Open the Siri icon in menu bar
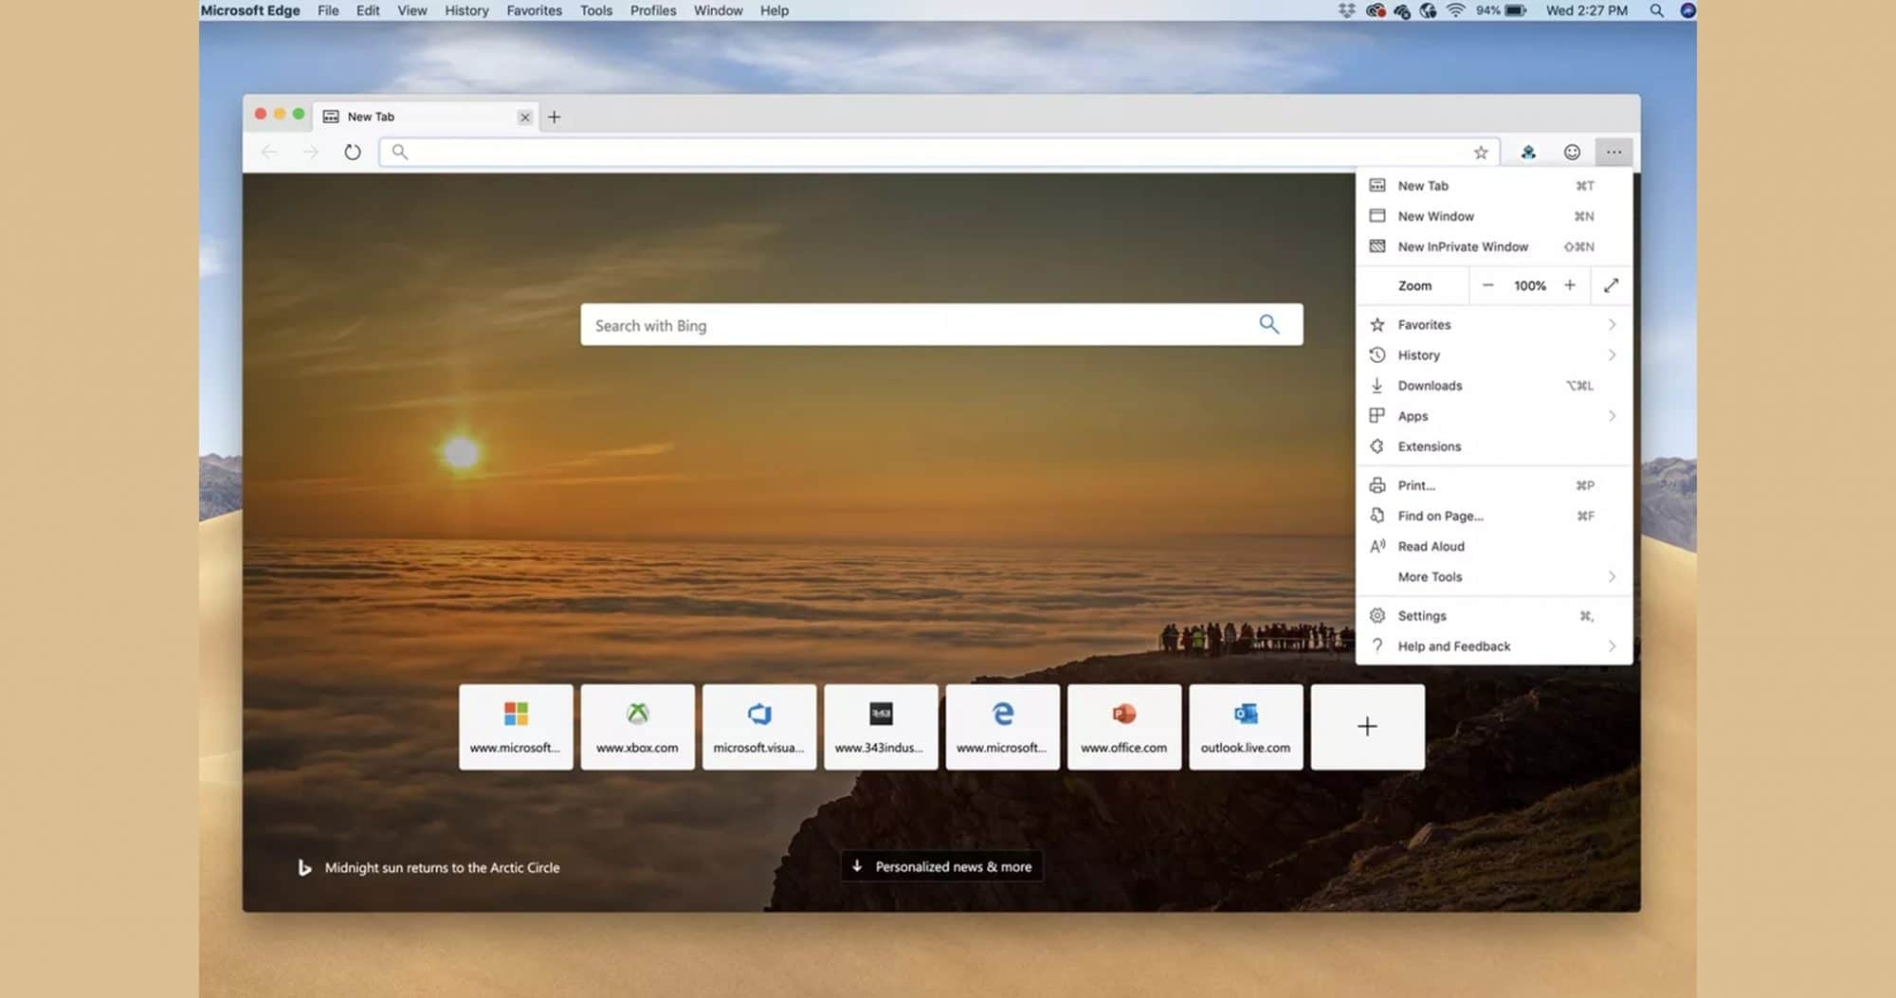This screenshot has height=998, width=1896. [1687, 10]
